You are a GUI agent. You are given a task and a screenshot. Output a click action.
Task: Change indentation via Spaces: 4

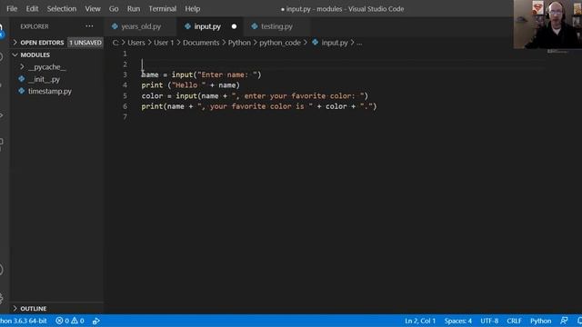click(x=458, y=321)
